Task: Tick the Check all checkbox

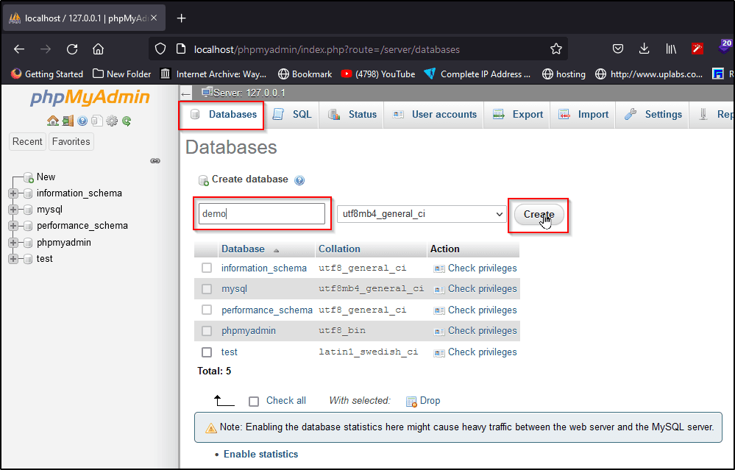Action: (254, 402)
